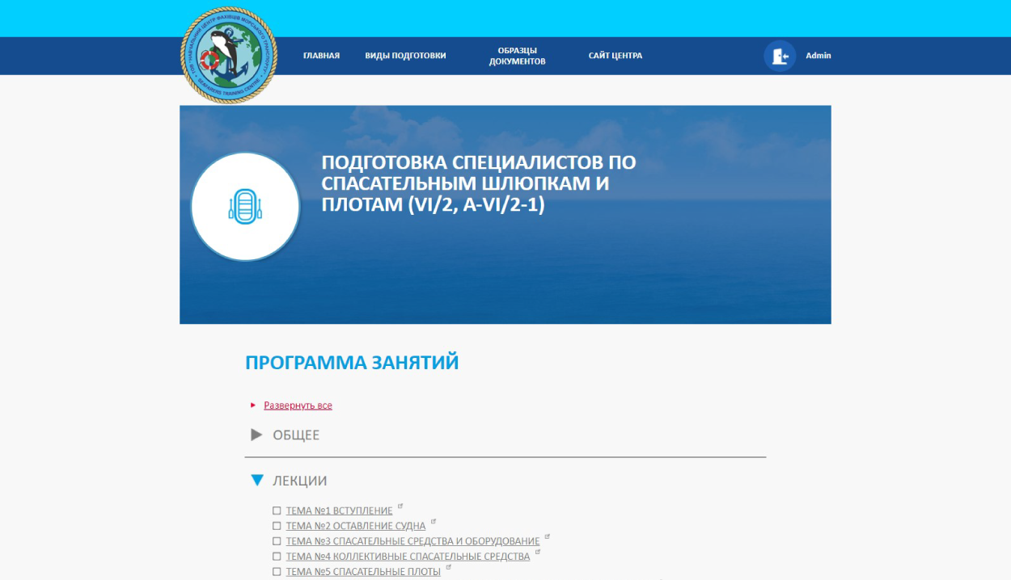Tick checkbox for Тема №1 Вступление
Image resolution: width=1011 pixels, height=580 pixels.
[277, 511]
